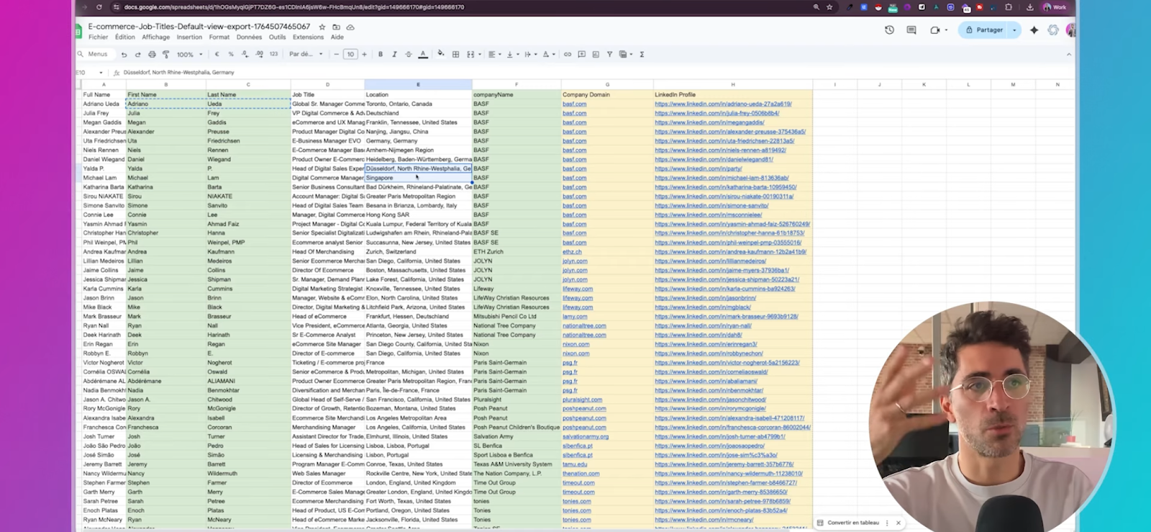Decrease font size with minus button
Screen dimensions: 1151x532
pos(336,55)
